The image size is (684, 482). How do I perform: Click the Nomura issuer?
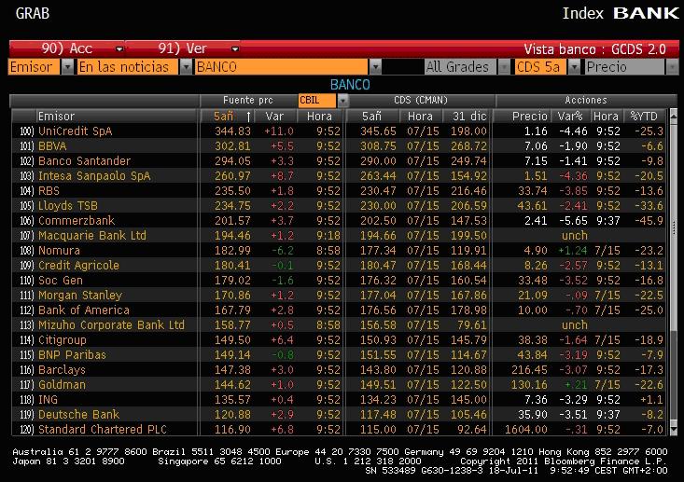click(59, 251)
